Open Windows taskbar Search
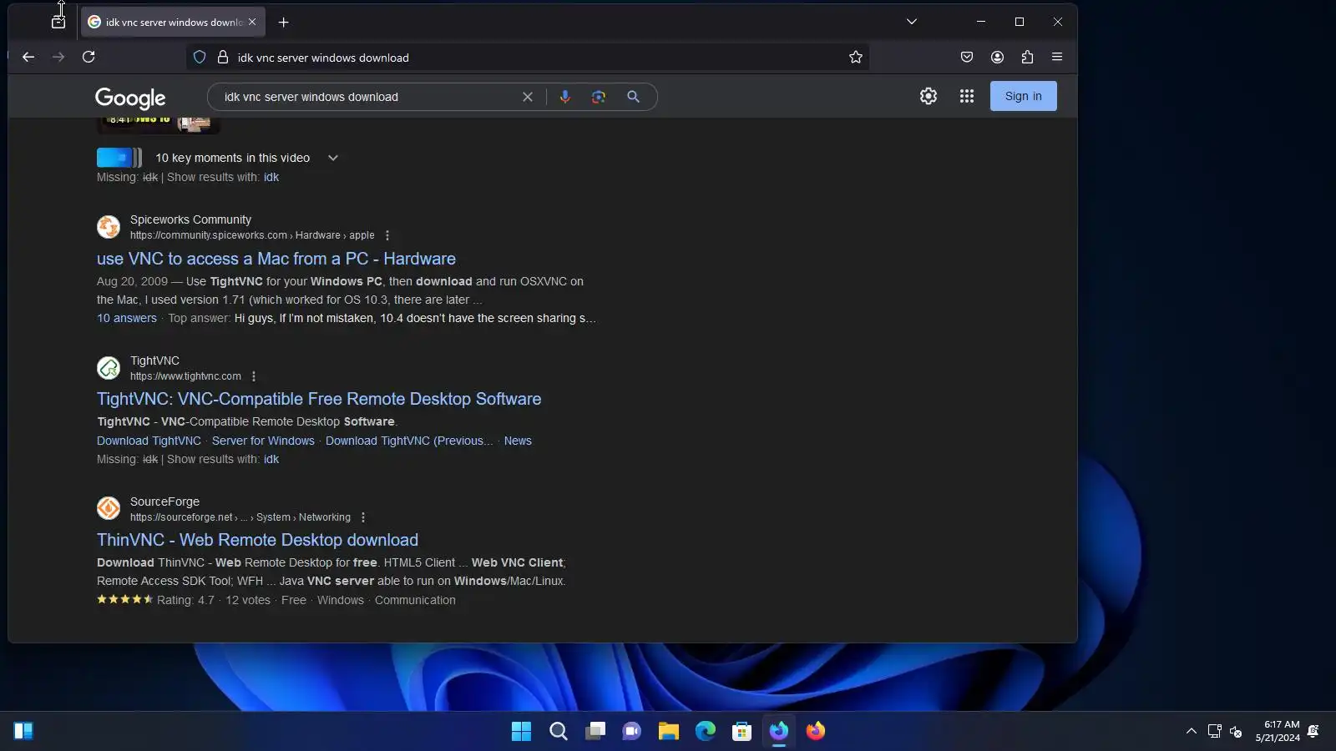Viewport: 1336px width, 751px height. (x=559, y=731)
